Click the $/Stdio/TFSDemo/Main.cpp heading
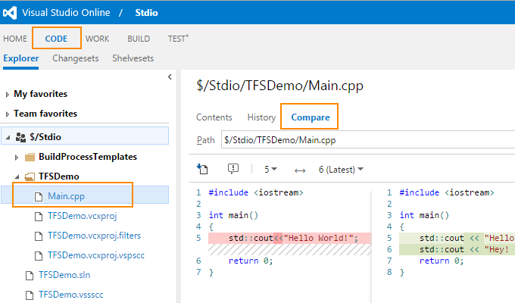This screenshot has width=515, height=303. (279, 86)
